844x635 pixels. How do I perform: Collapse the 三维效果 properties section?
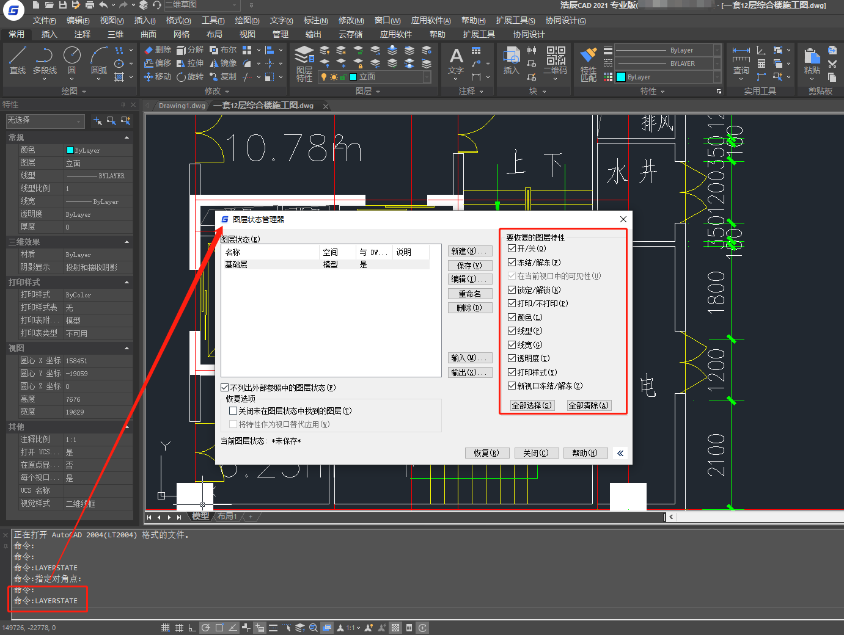click(127, 242)
